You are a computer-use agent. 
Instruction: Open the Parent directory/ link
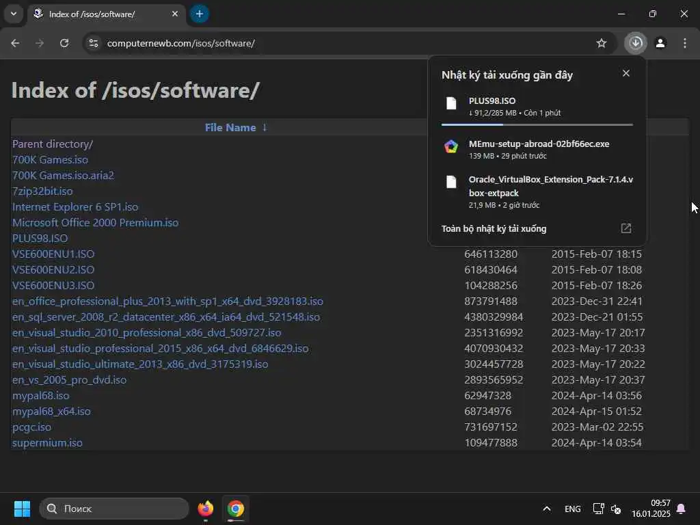pos(53,144)
